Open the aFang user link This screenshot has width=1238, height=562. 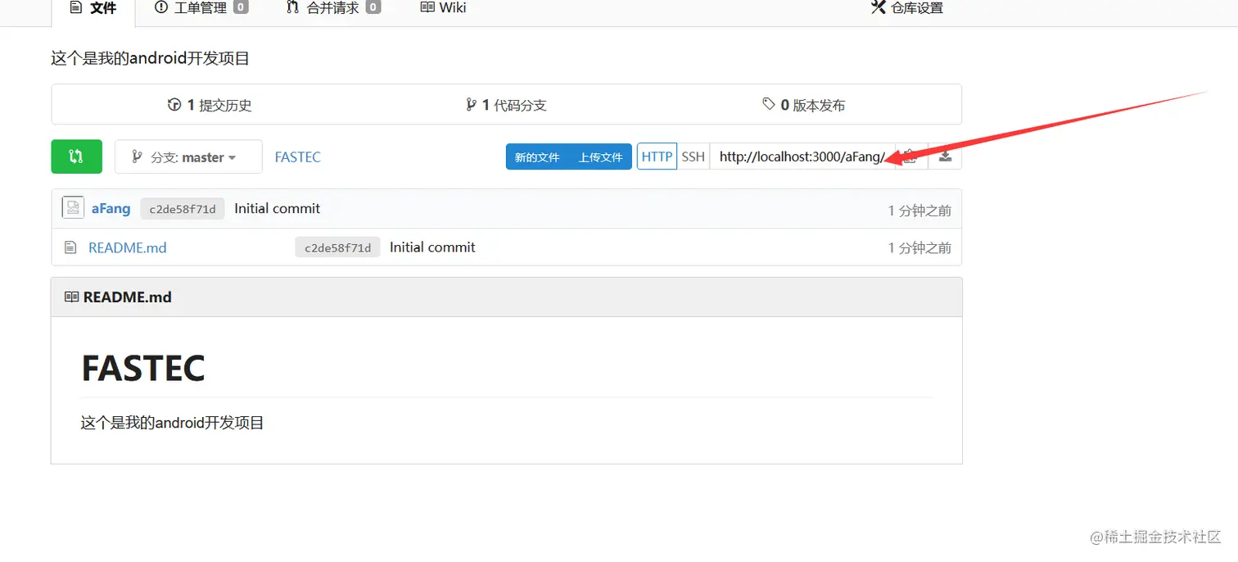pyautogui.click(x=111, y=208)
